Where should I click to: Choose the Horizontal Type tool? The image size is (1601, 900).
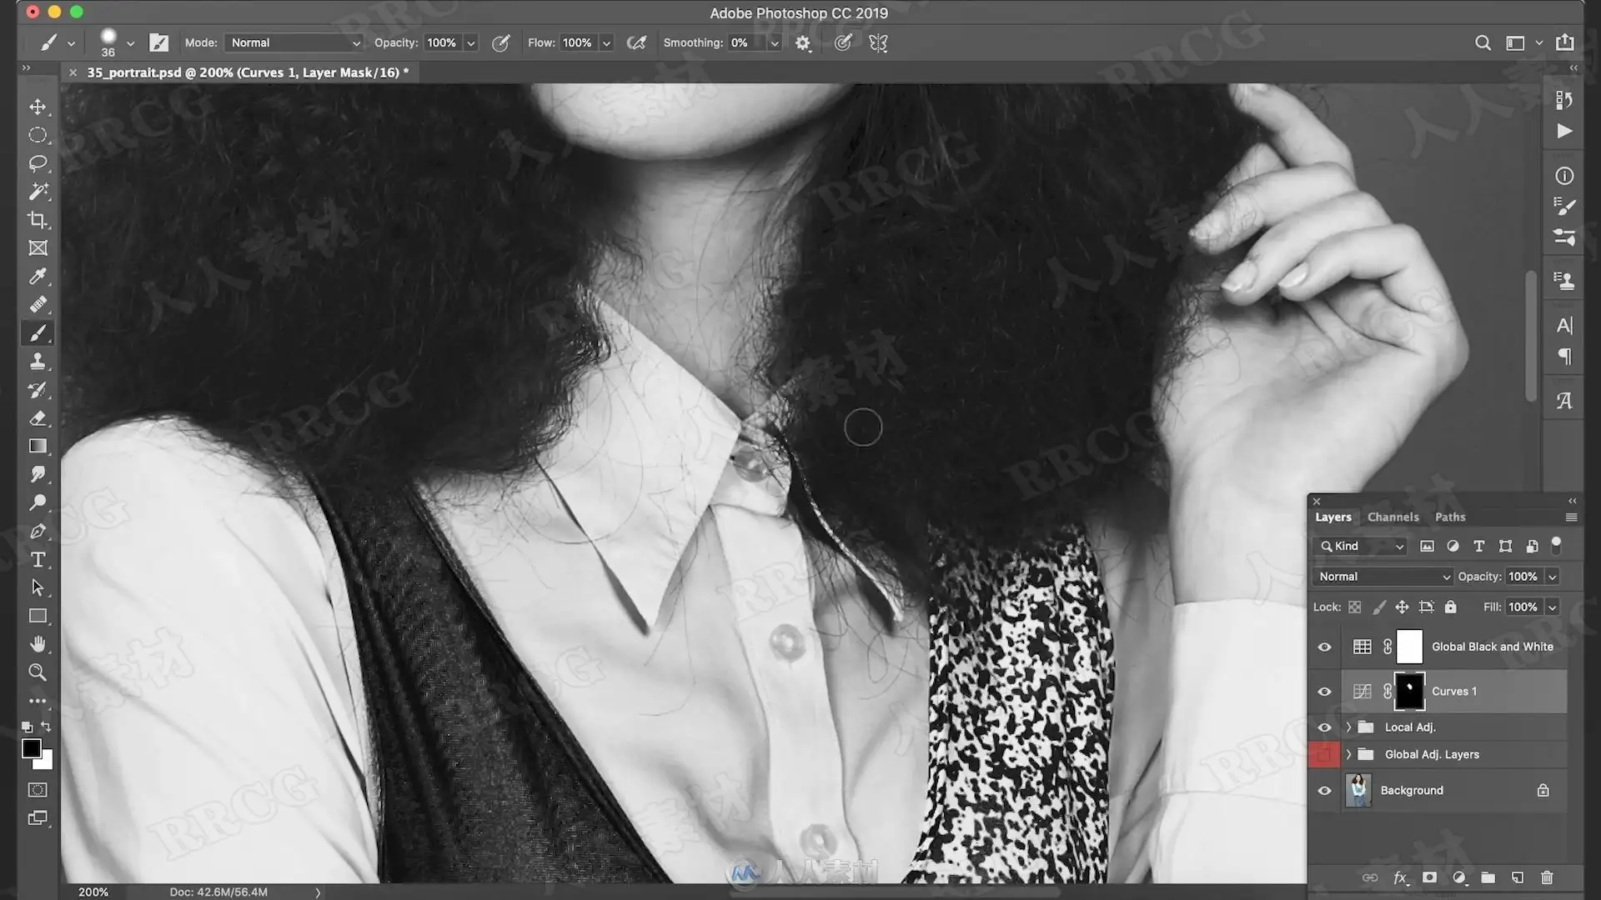[x=38, y=560]
